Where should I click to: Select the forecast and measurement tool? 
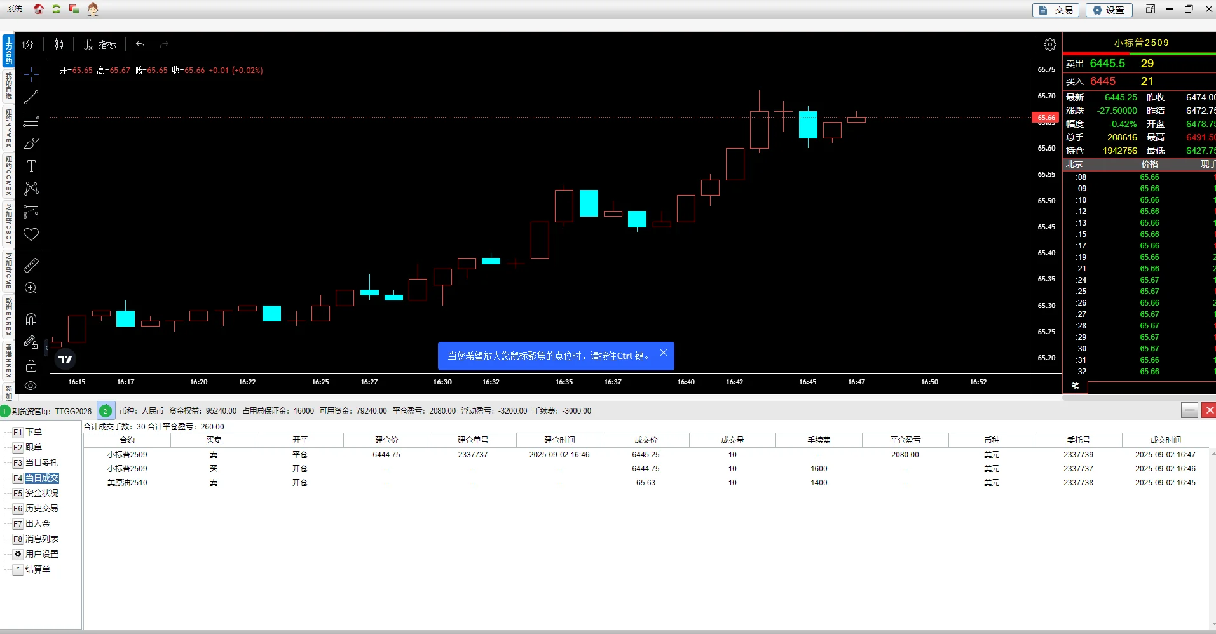coord(31,212)
